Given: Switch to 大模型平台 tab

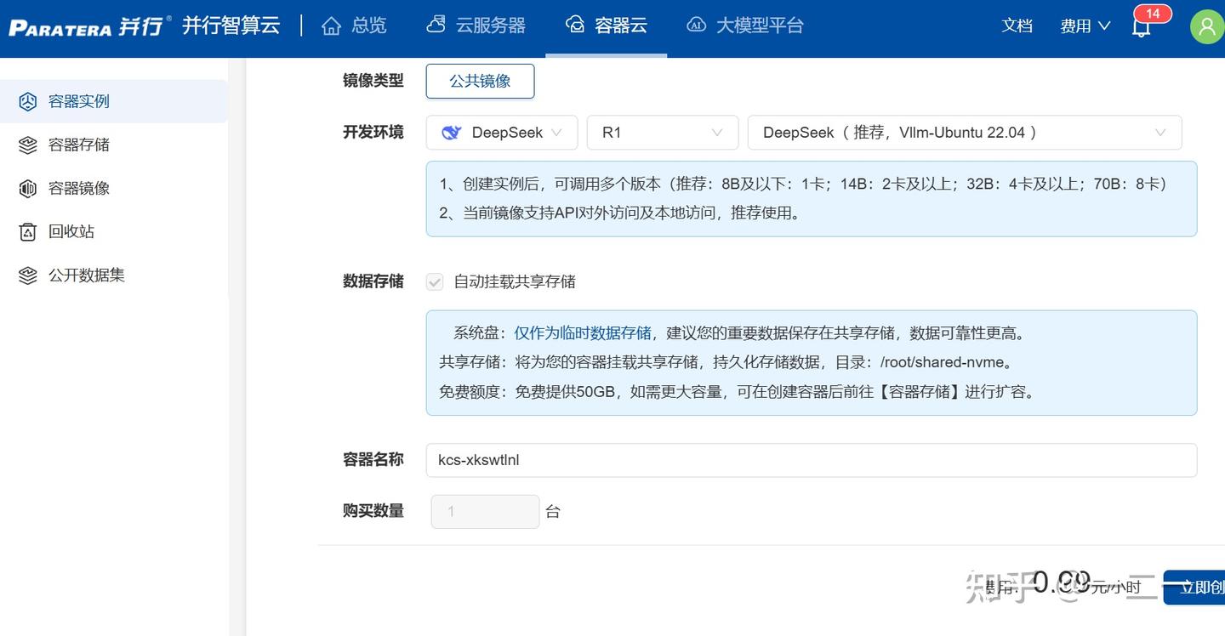Looking at the screenshot, I should [745, 26].
